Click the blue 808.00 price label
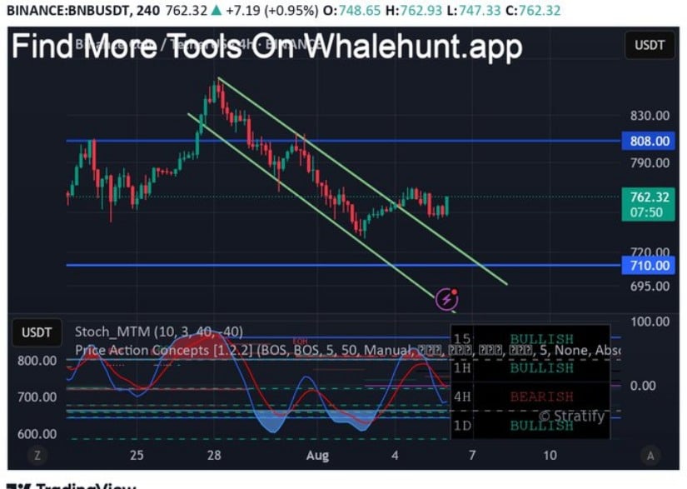The image size is (687, 489). coord(648,141)
